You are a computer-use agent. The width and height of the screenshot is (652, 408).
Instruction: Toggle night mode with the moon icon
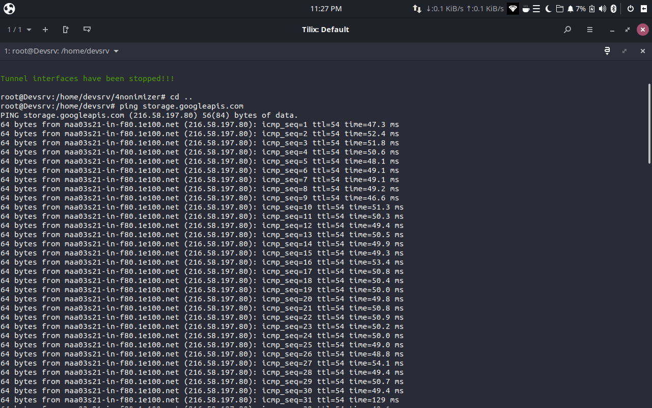click(548, 9)
